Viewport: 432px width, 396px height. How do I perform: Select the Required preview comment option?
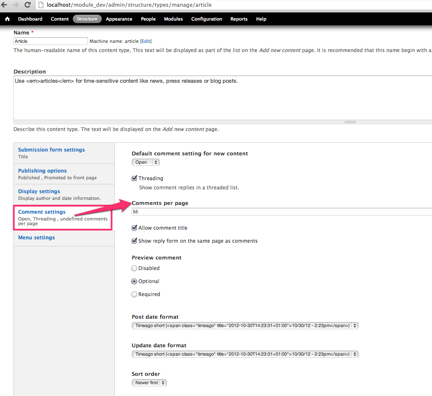point(134,294)
